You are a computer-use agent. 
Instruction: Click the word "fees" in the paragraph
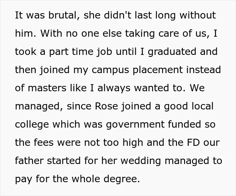(43, 142)
